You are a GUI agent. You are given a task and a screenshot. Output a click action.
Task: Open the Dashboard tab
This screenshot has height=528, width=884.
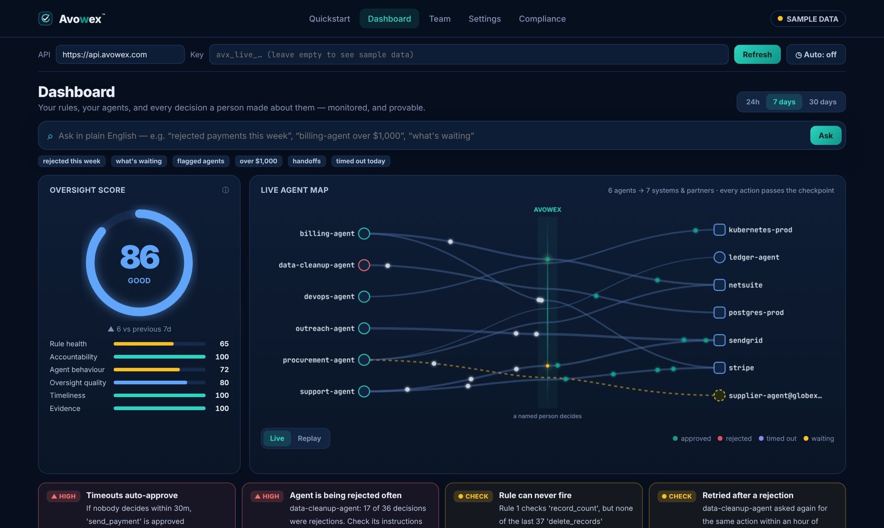click(x=389, y=19)
